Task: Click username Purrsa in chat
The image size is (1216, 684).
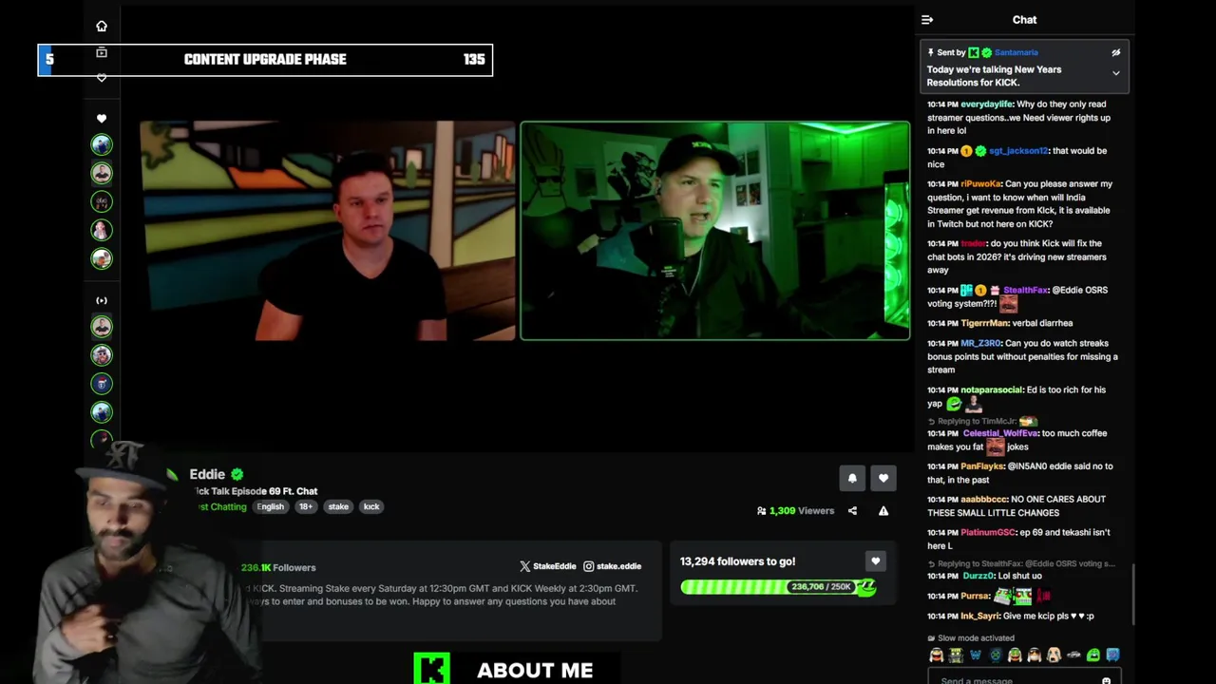Action: coord(975,597)
